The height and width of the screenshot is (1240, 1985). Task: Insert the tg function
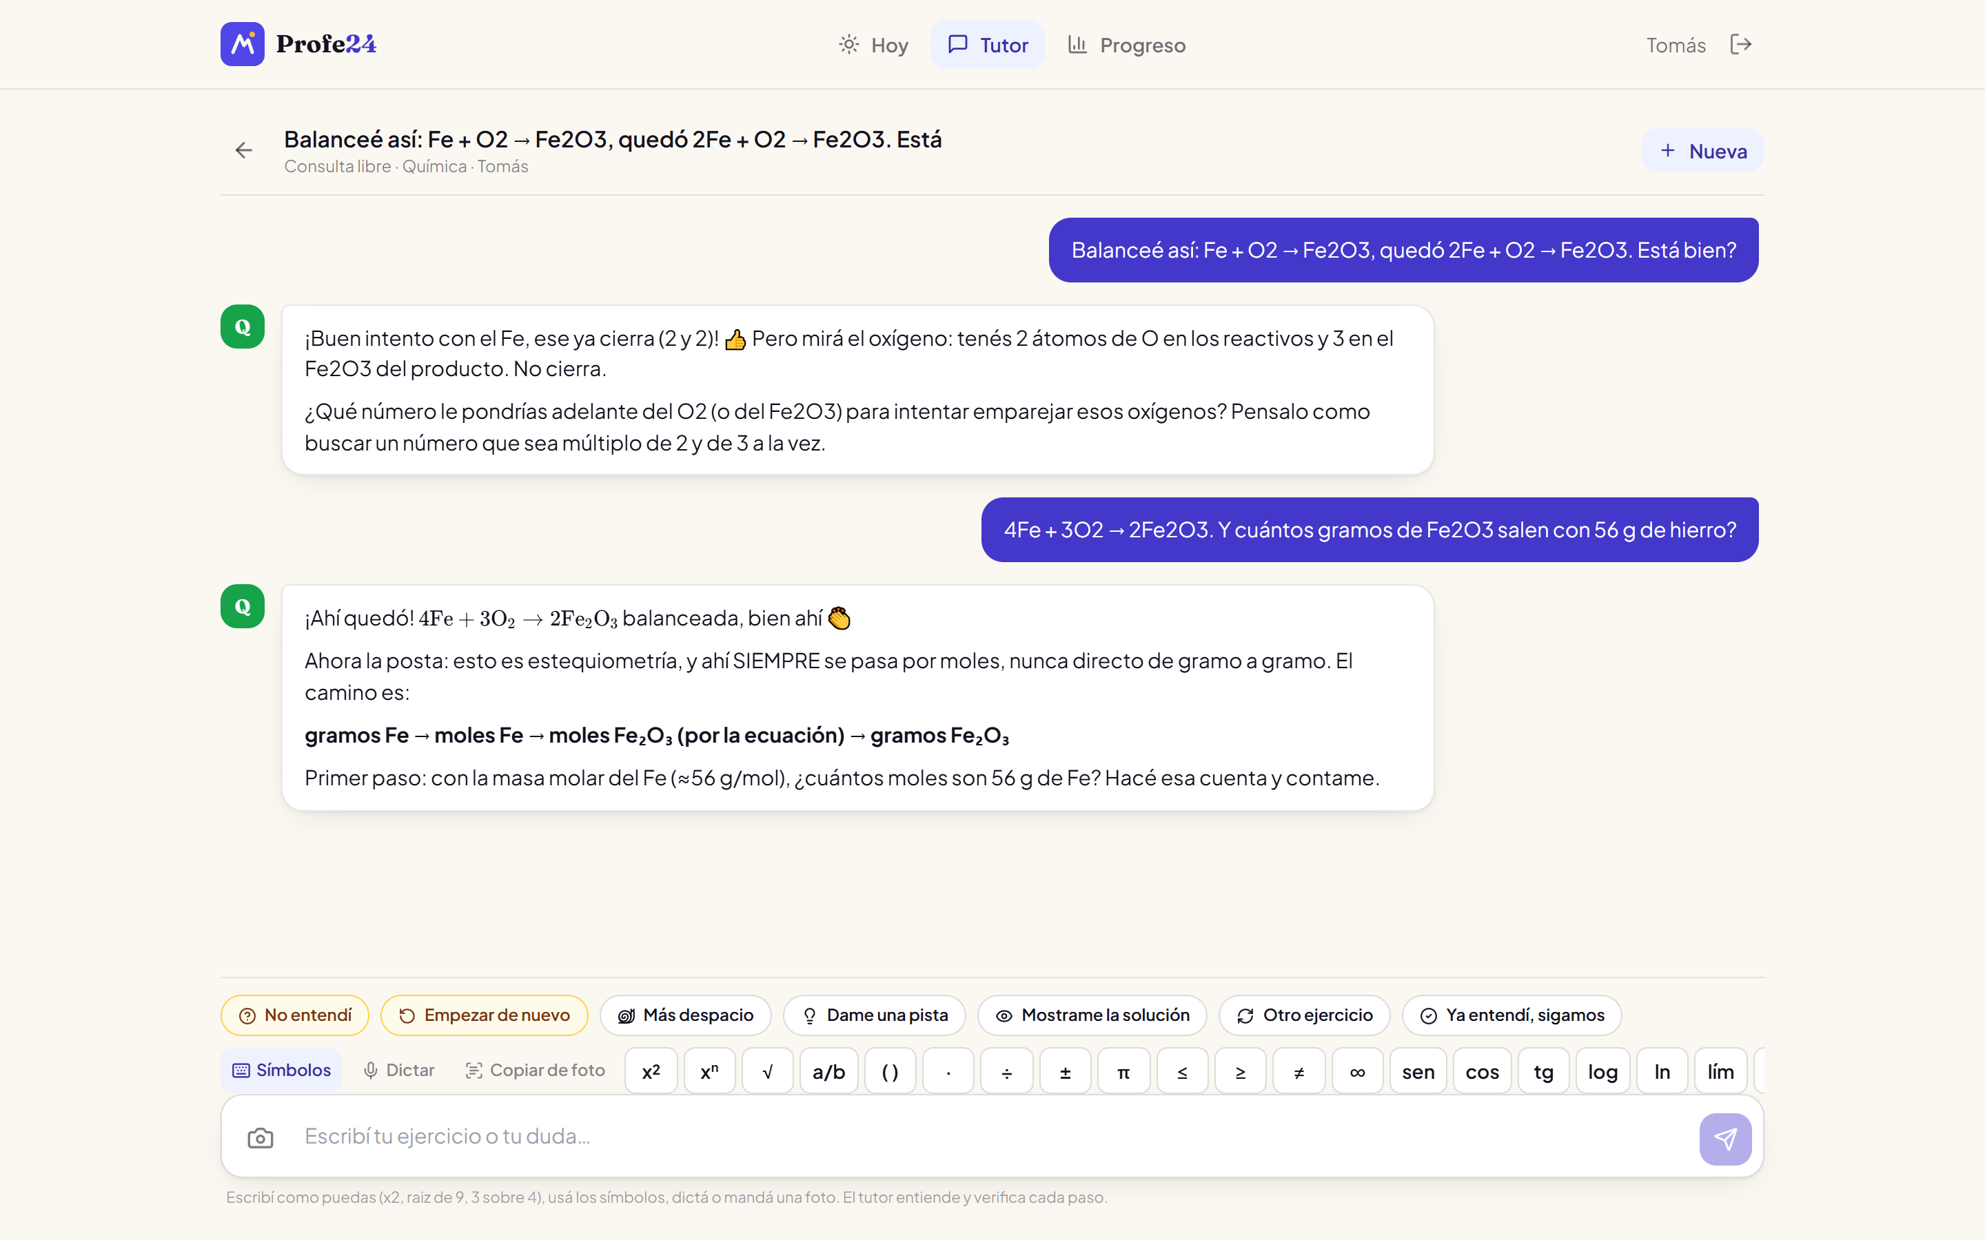coord(1544,1071)
